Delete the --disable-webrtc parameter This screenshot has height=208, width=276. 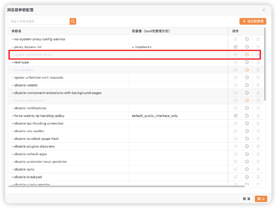[258, 85]
